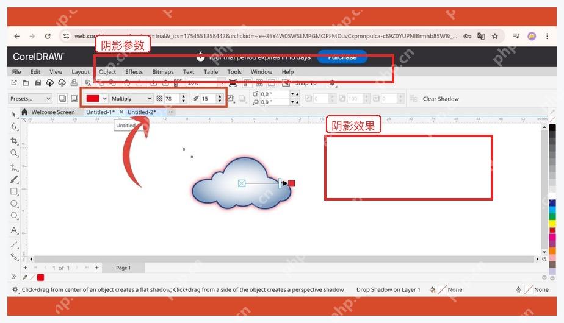Increase shadow feathering value 15
564x323 pixels.
pyautogui.click(x=220, y=96)
